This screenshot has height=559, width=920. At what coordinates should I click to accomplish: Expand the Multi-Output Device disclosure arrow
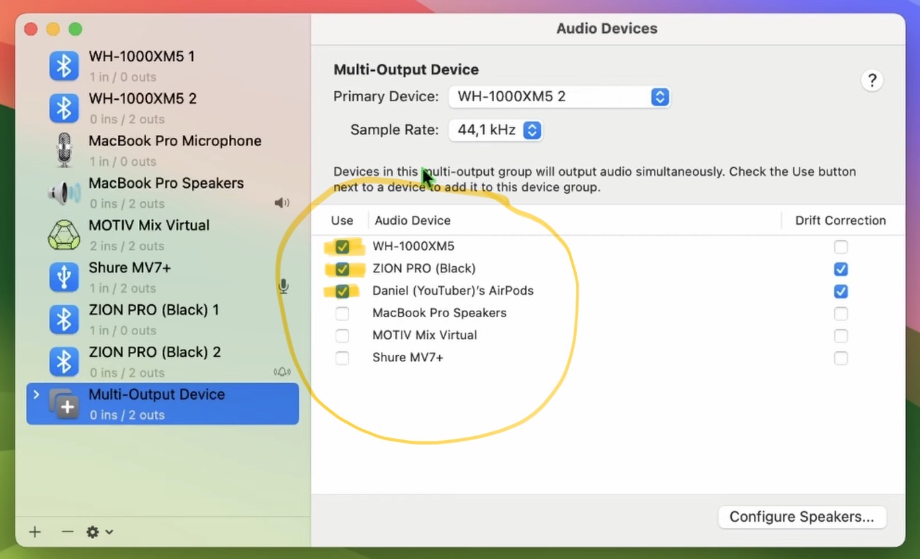click(36, 394)
